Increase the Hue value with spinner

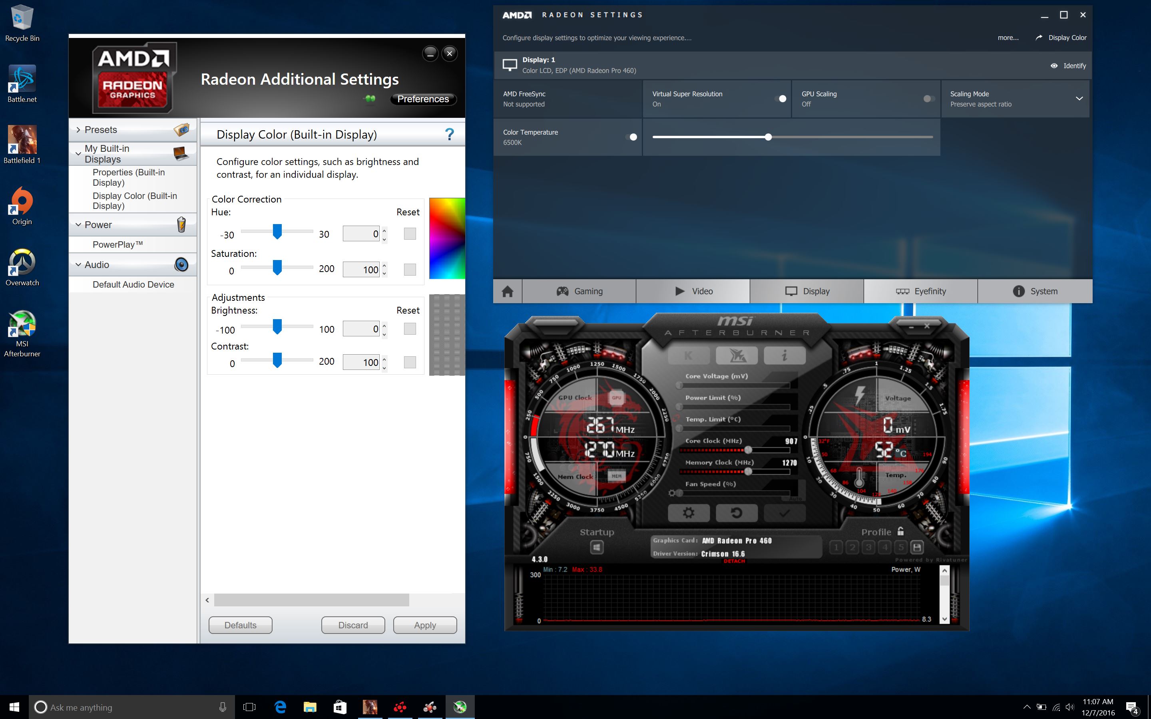click(384, 230)
